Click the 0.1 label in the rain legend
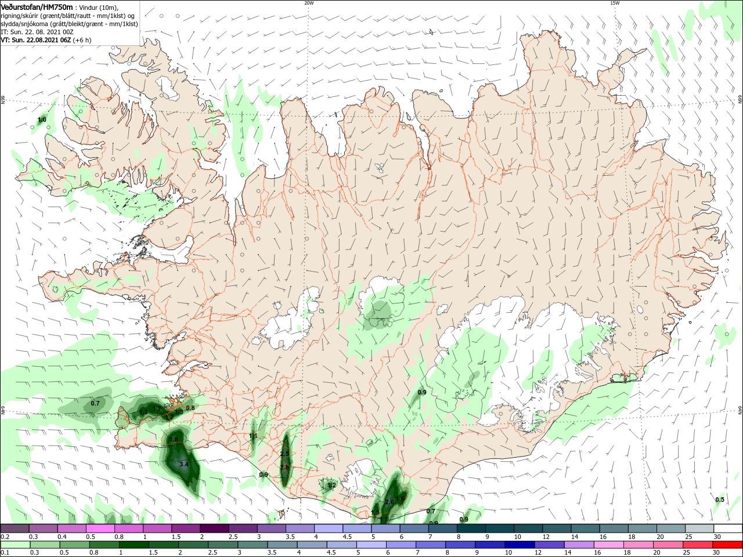Screen dimensions: 743x557 tap(5, 553)
